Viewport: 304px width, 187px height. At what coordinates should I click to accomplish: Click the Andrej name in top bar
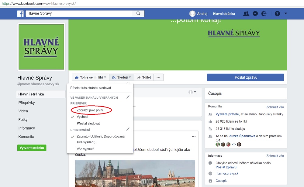(x=202, y=14)
